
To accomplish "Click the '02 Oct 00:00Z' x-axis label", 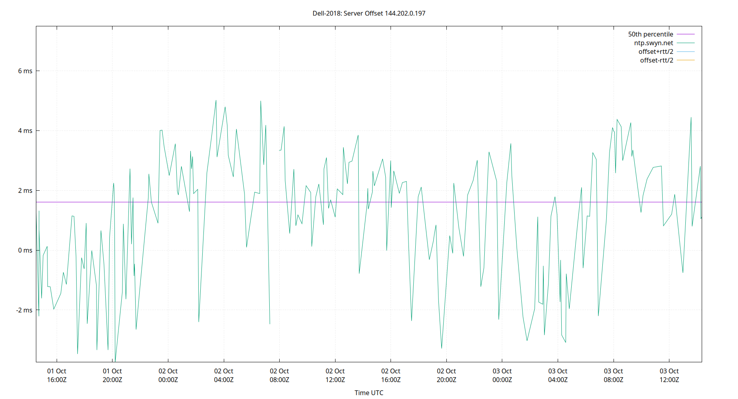I will point(168,375).
